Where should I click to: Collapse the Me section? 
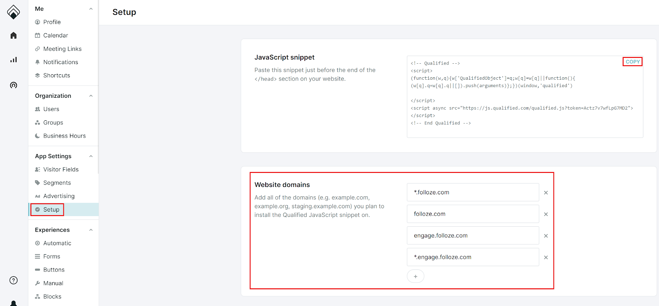tap(91, 9)
